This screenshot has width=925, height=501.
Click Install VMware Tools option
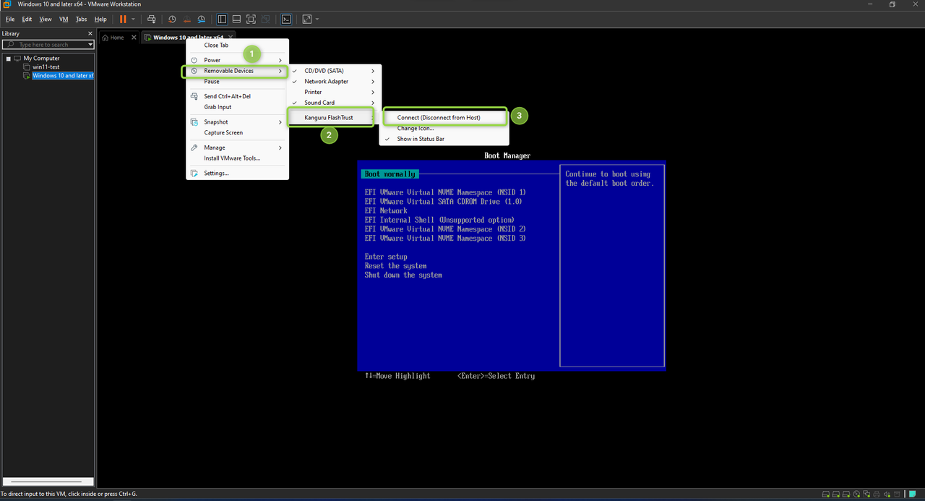point(232,158)
